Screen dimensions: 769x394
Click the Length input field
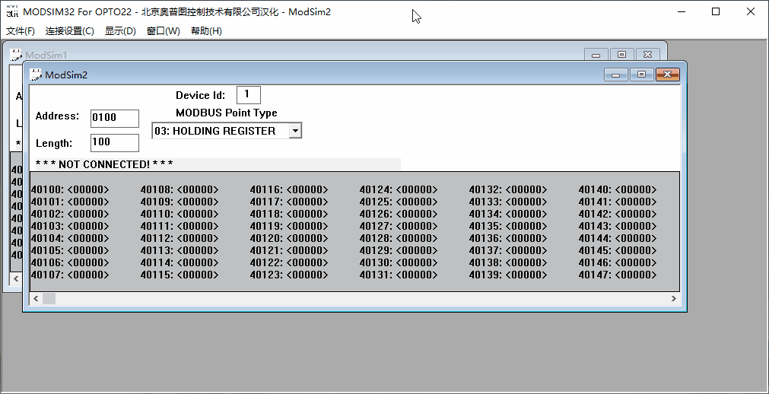coord(114,143)
